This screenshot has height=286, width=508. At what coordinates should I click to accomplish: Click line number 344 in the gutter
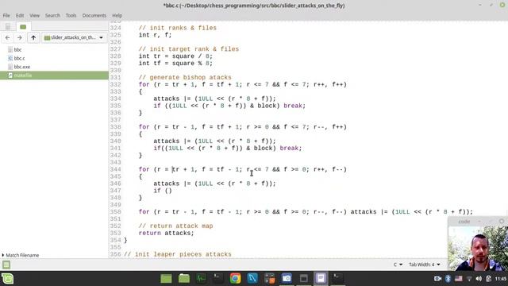pyautogui.click(x=115, y=169)
